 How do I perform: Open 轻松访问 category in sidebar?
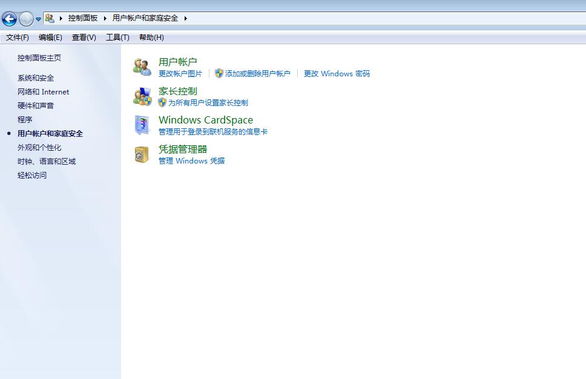click(31, 176)
